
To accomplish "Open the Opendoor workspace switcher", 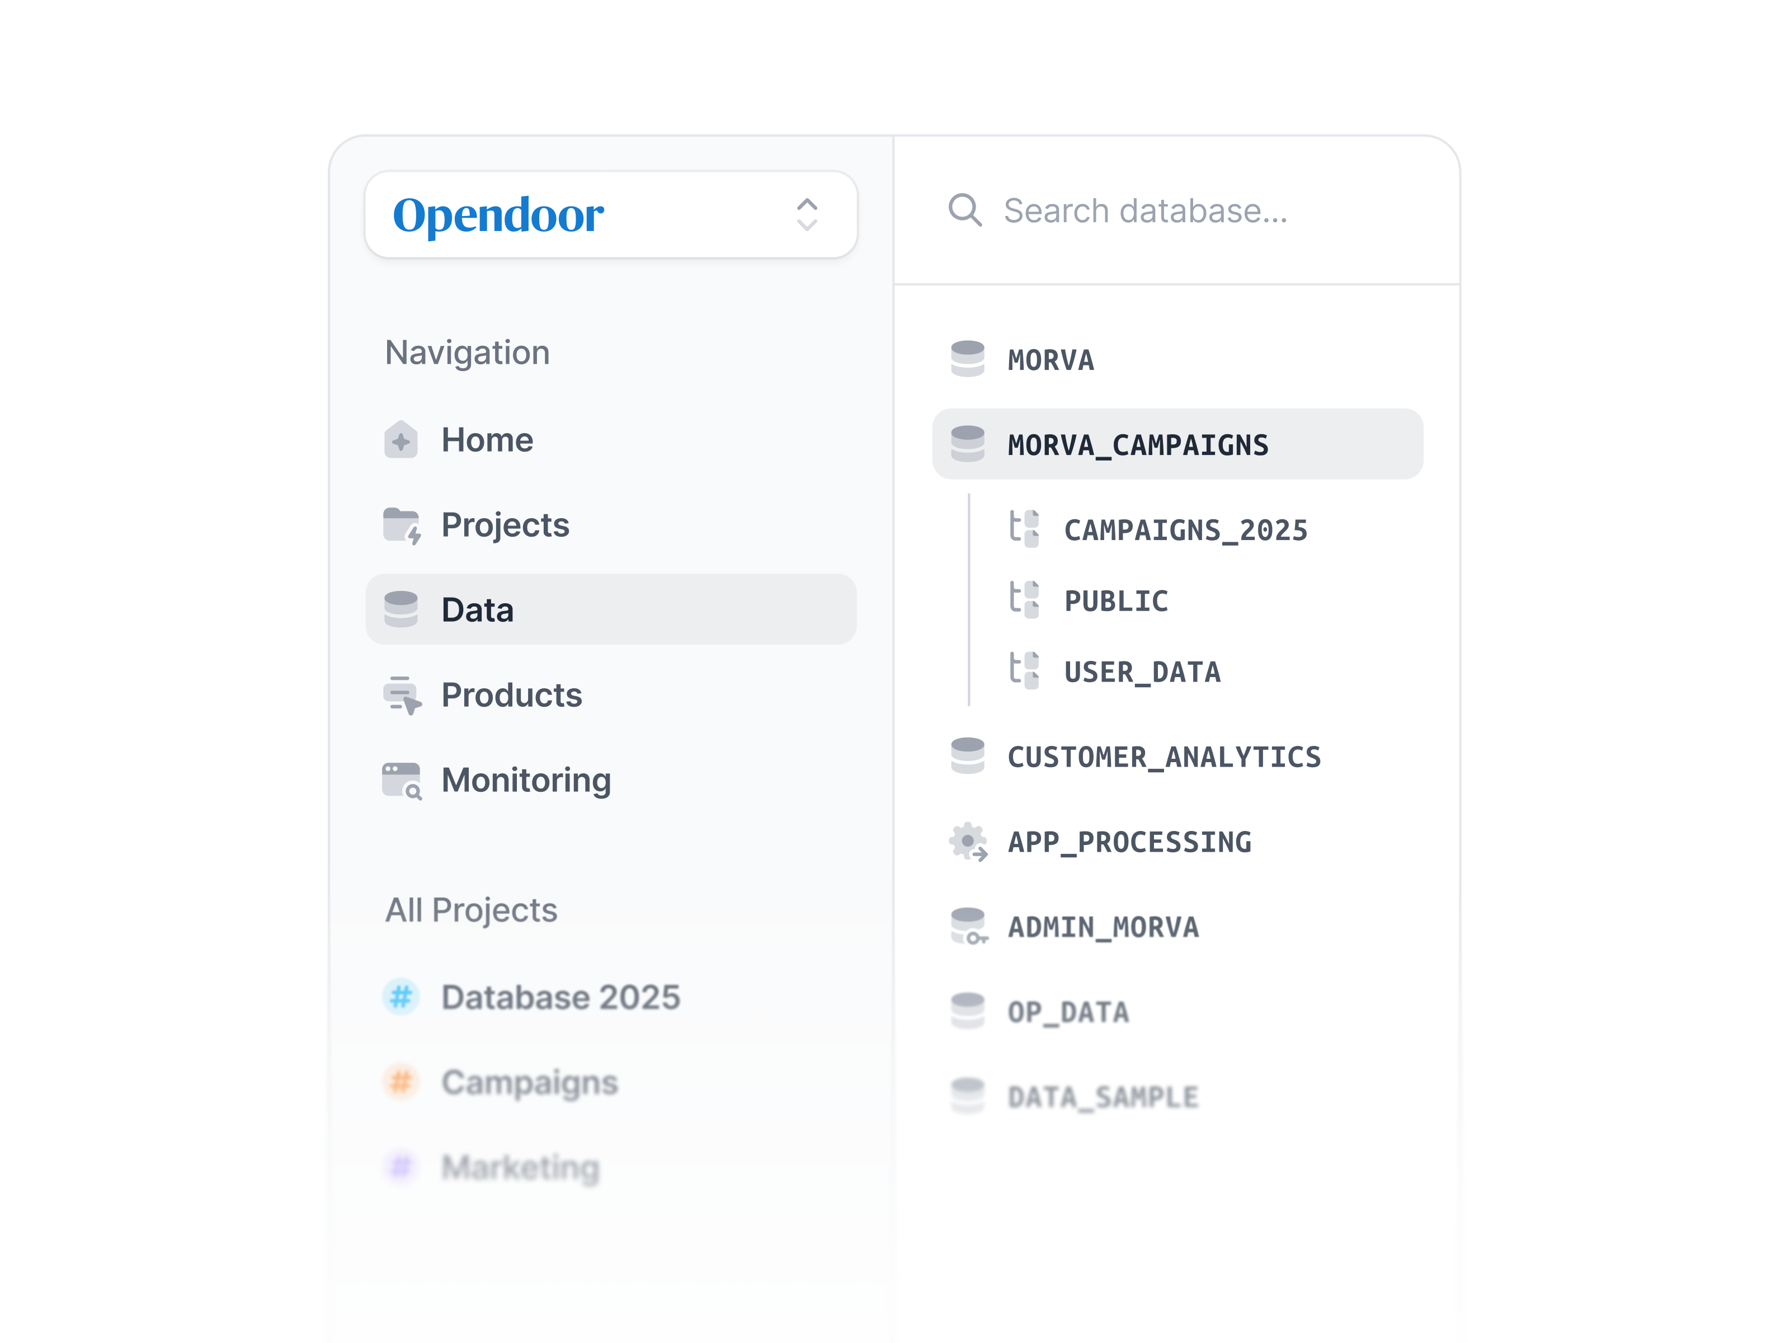I will click(x=611, y=214).
